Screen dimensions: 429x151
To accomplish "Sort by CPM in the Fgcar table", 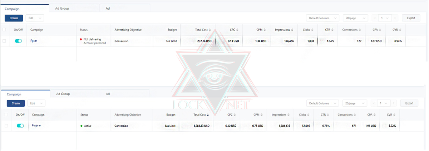I will [x=264, y=30].
